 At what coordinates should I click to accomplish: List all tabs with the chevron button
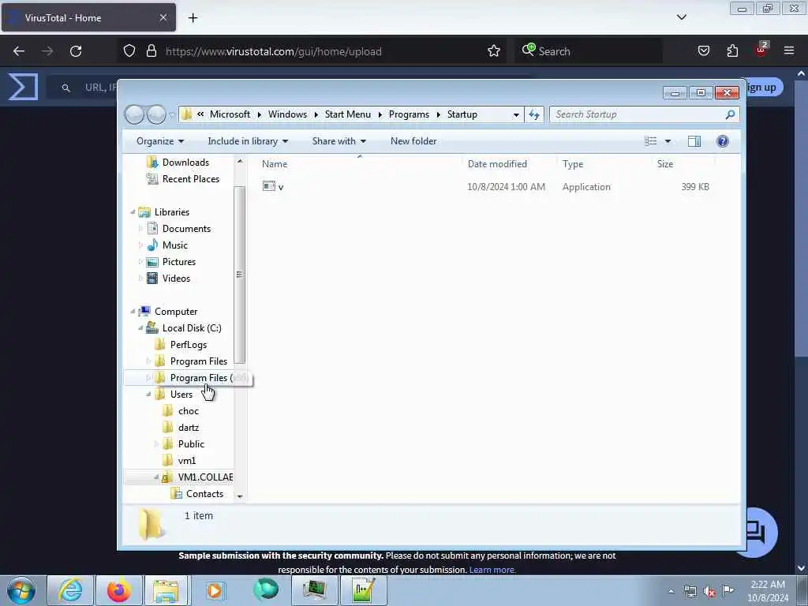pos(681,17)
